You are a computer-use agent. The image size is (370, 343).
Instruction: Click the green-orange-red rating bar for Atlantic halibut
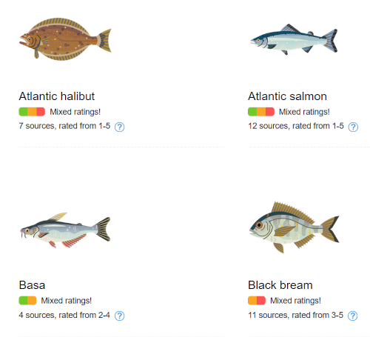pos(32,112)
